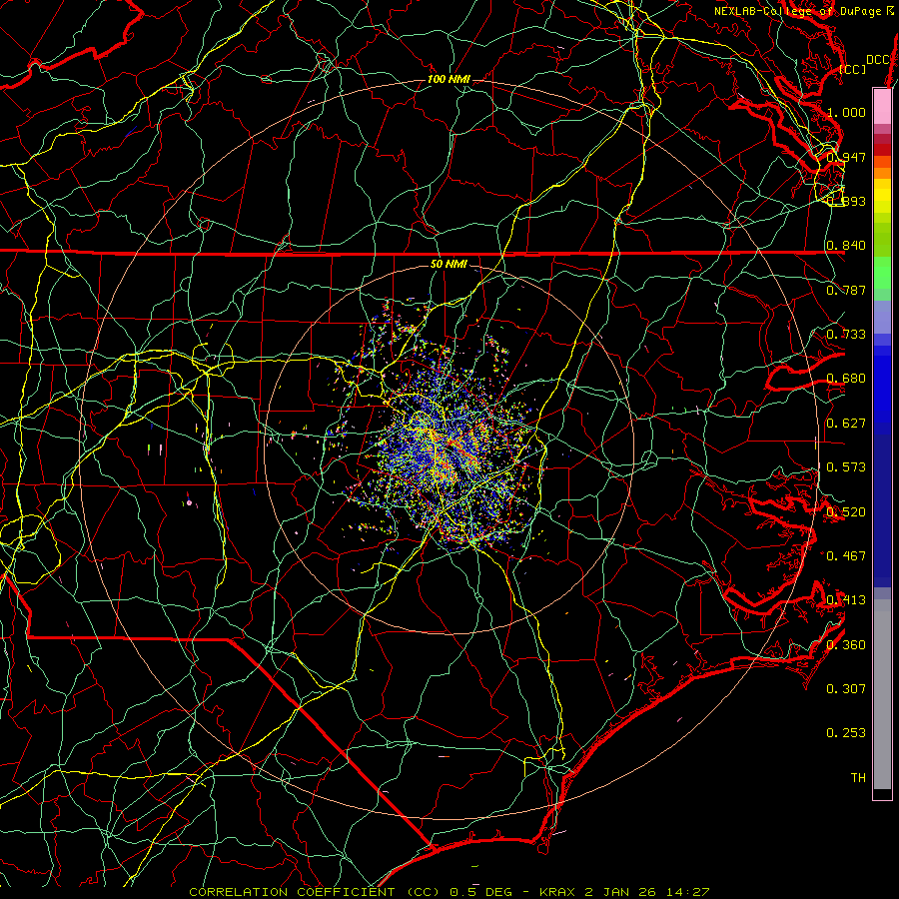Click the 0.573 legend value
This screenshot has height=899, width=899.
click(846, 467)
